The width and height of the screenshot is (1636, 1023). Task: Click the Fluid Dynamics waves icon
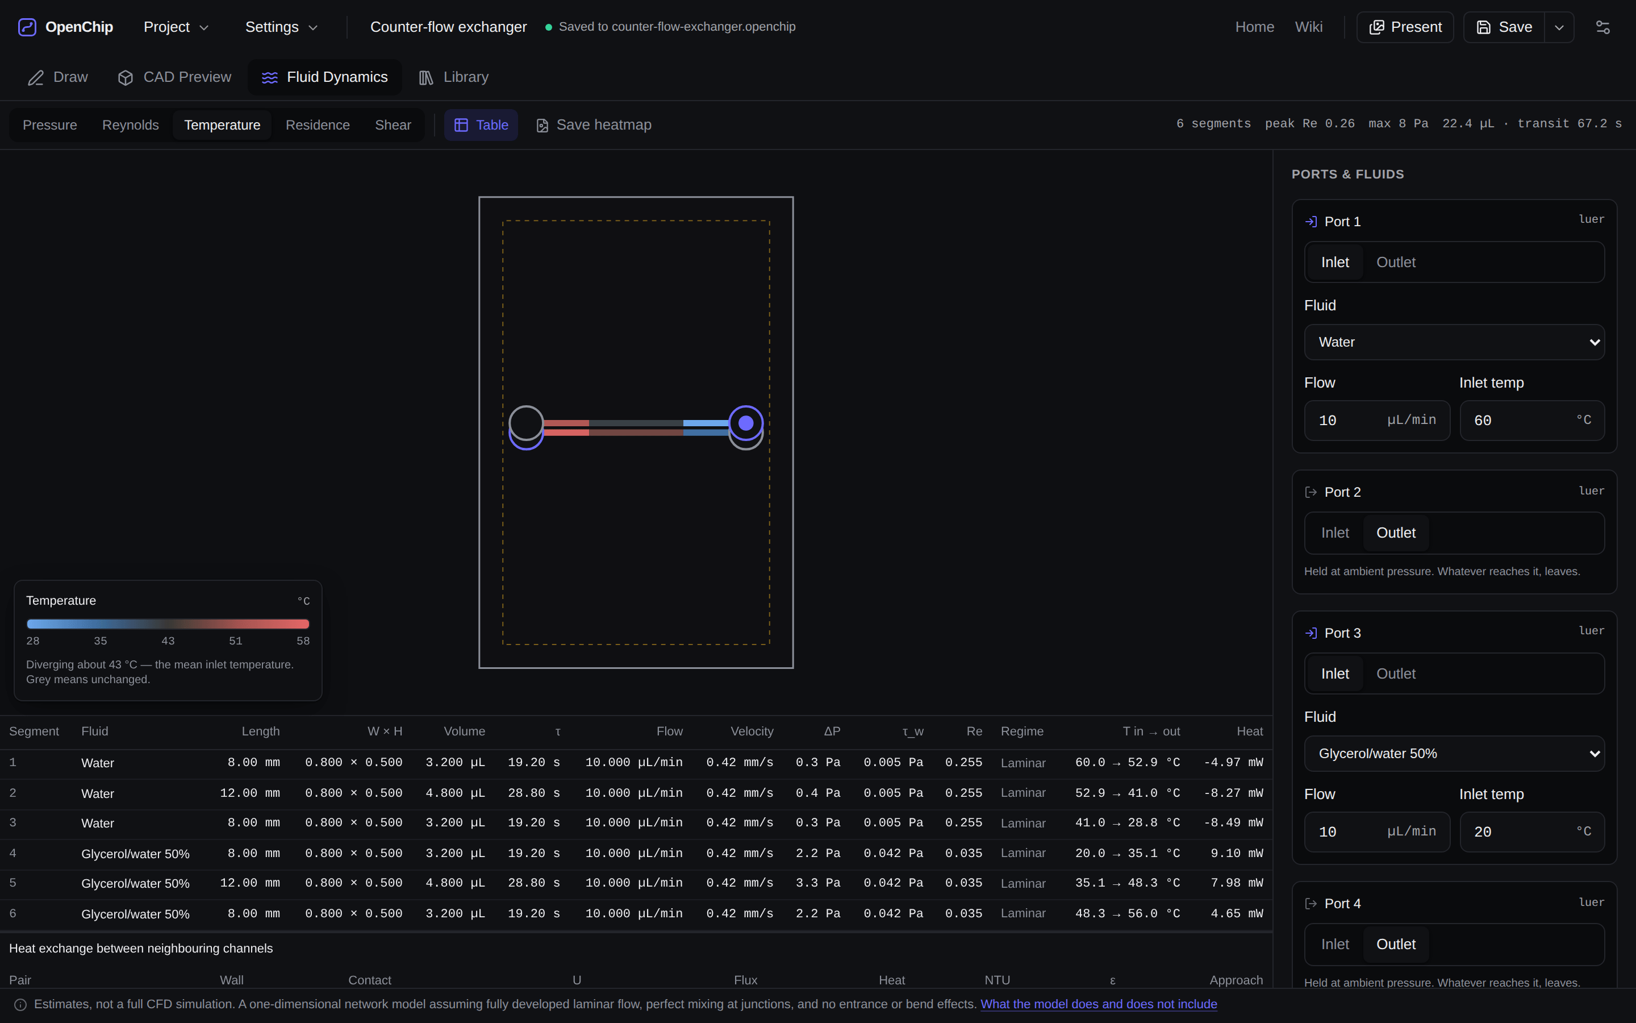point(270,78)
